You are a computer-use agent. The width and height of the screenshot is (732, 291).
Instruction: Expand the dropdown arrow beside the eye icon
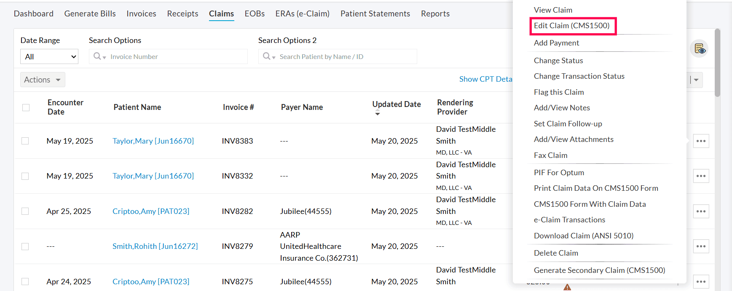pos(696,80)
